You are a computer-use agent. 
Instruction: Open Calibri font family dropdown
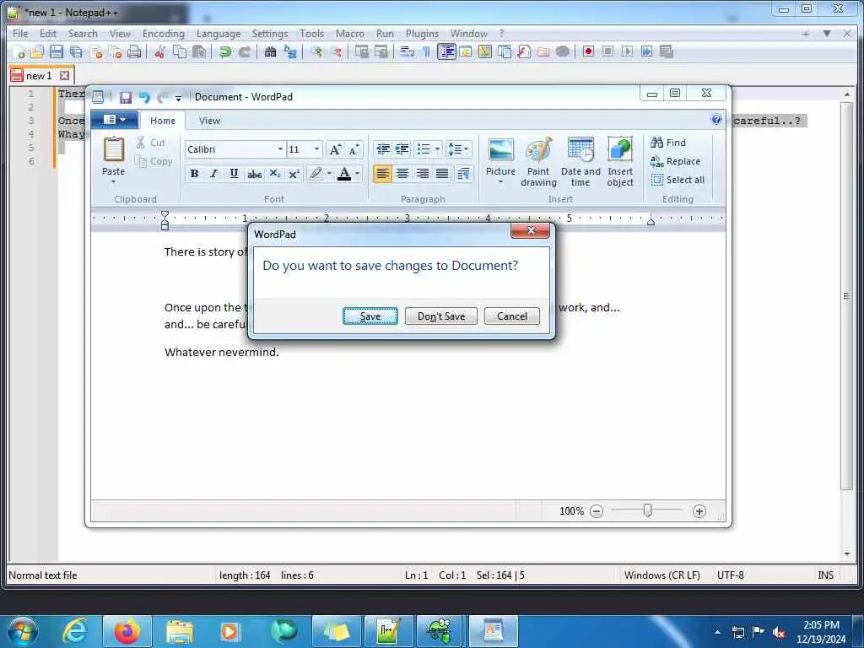pos(280,149)
